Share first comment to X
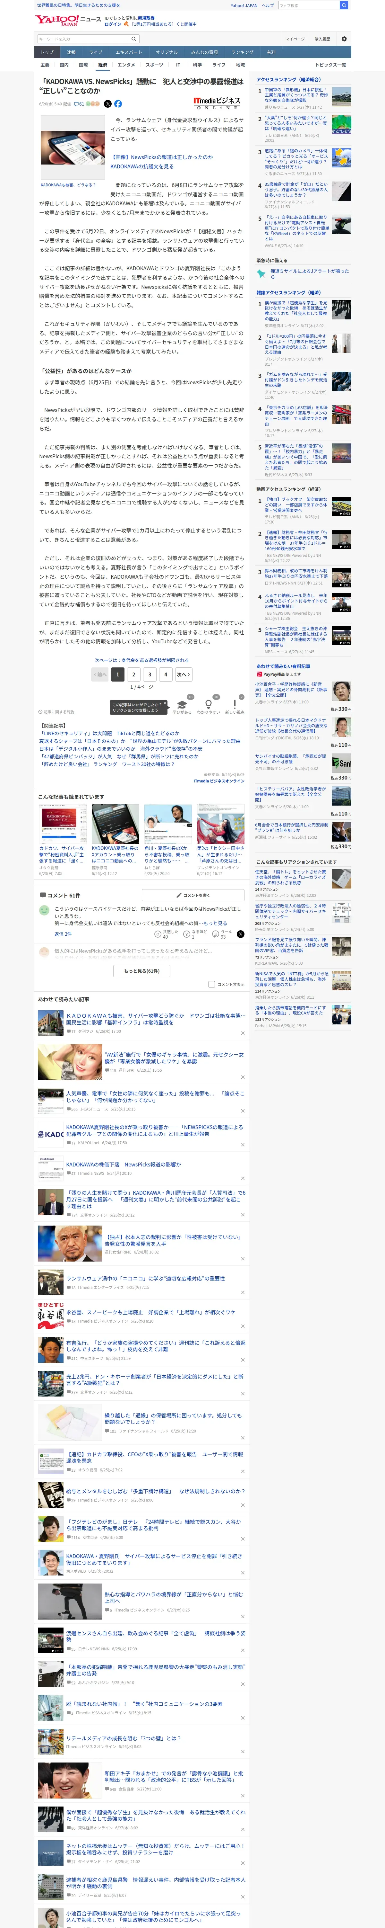Image resolution: width=385 pixels, height=1928 pixels. [240, 934]
